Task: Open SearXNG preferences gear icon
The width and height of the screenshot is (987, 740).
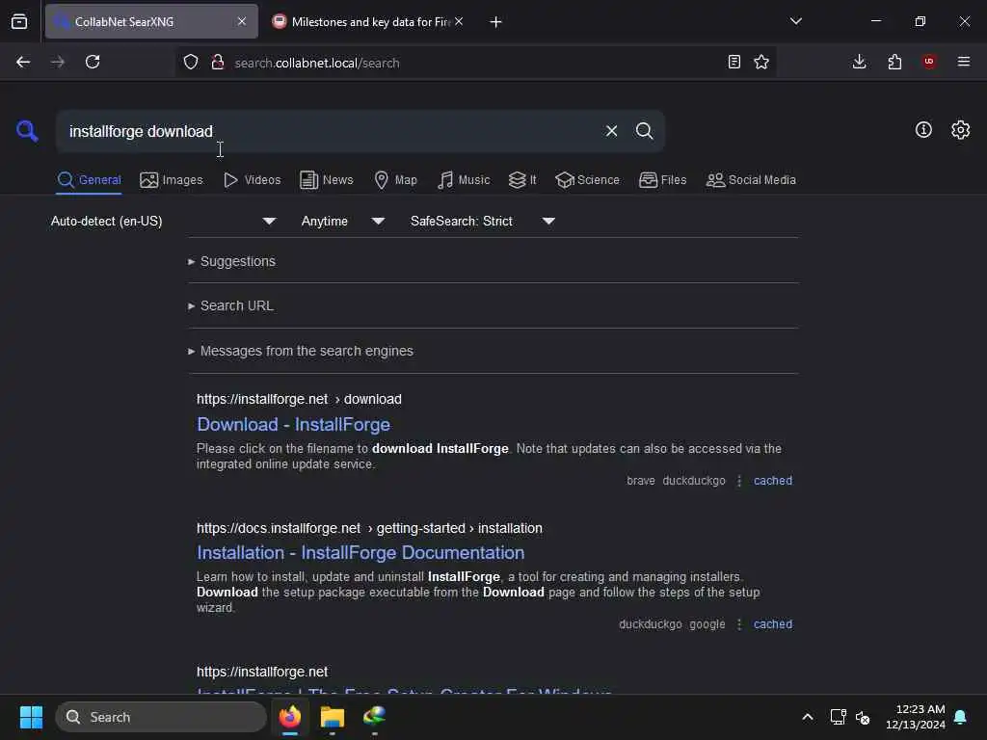Action: point(960,130)
